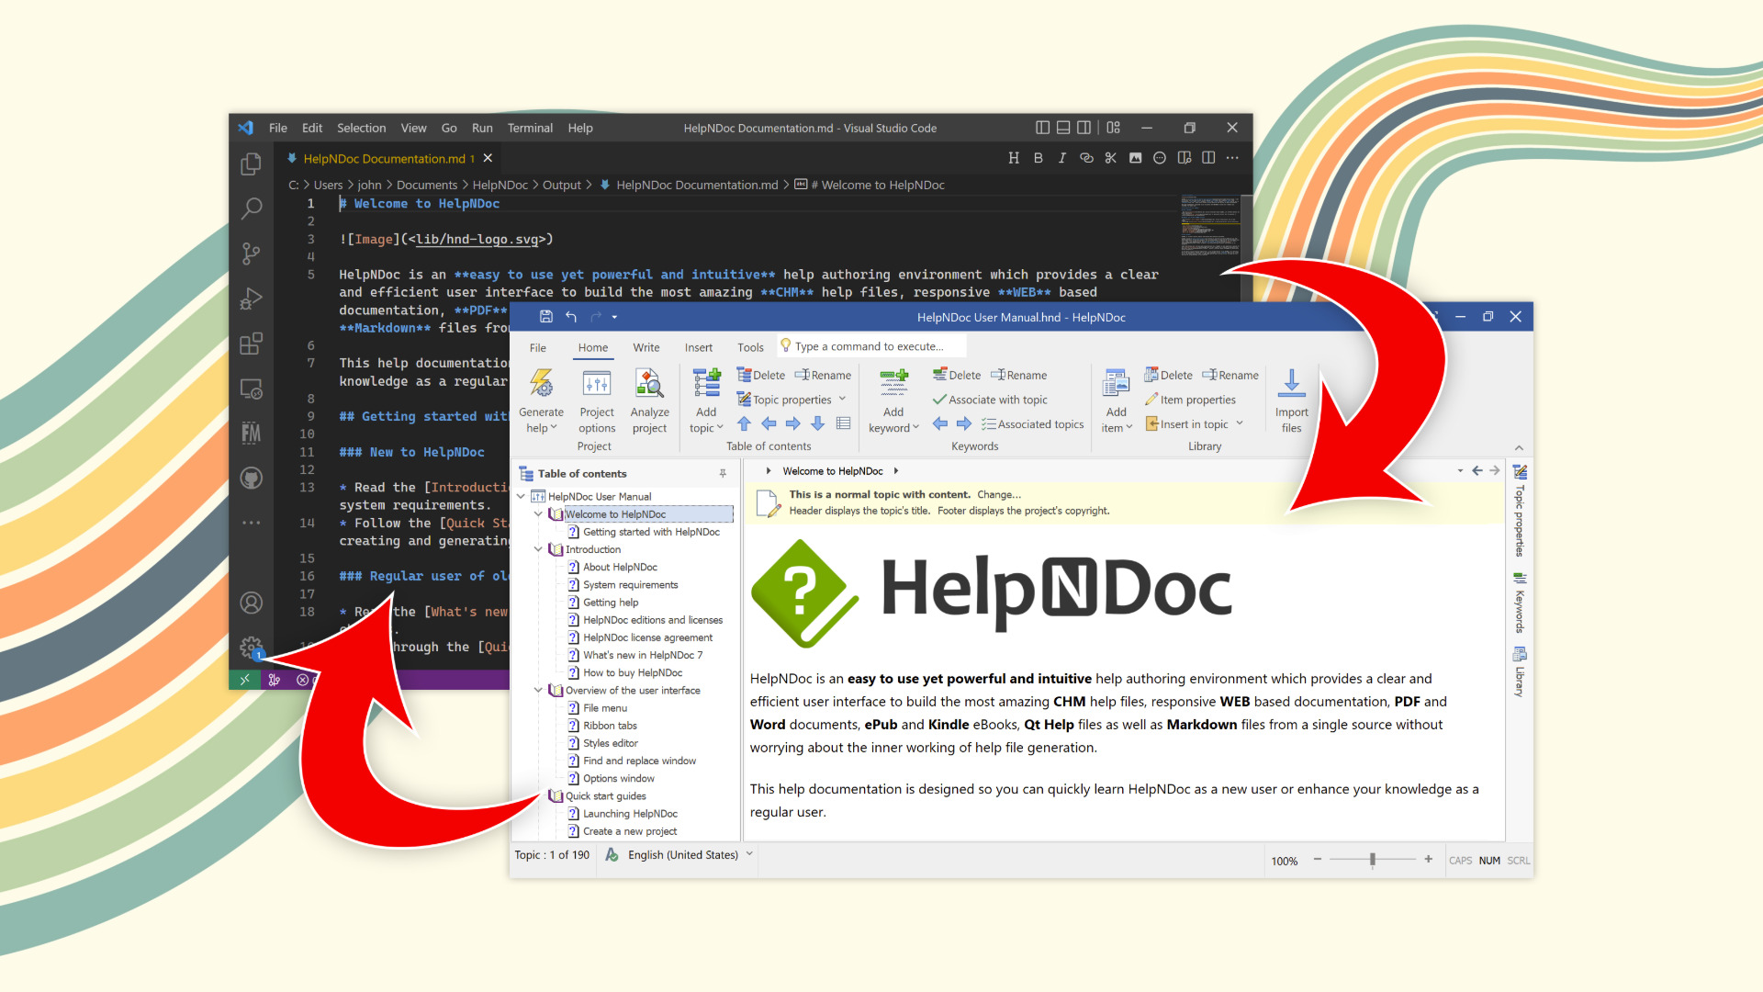Open Terminal menu in VS Code

(x=530, y=128)
